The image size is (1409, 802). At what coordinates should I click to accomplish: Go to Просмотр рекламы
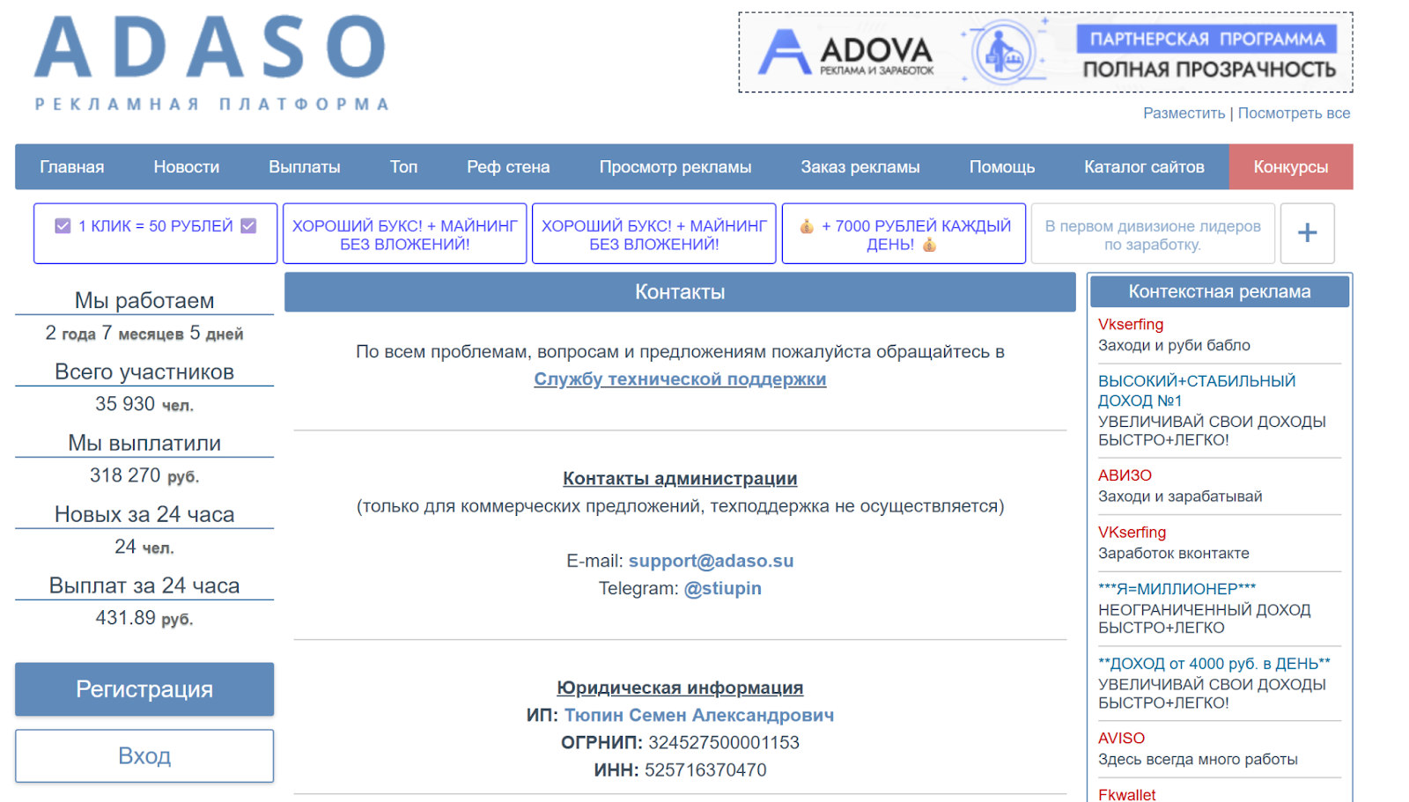(x=675, y=167)
